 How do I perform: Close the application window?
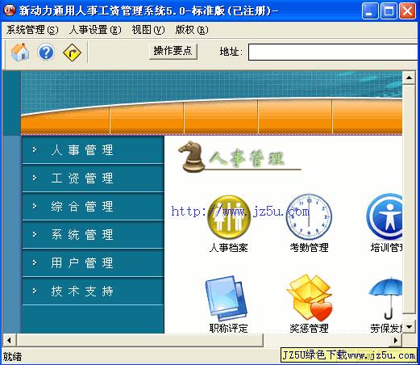pyautogui.click(x=408, y=10)
